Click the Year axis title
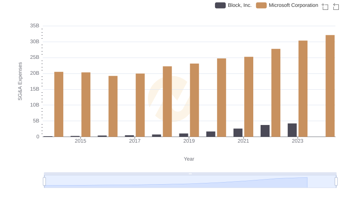The height and width of the screenshot is (198, 344). point(189,159)
